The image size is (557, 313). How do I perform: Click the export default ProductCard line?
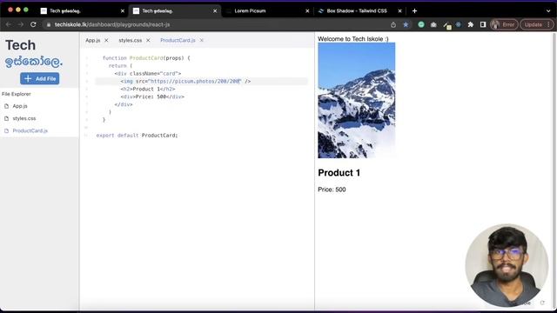137,136
